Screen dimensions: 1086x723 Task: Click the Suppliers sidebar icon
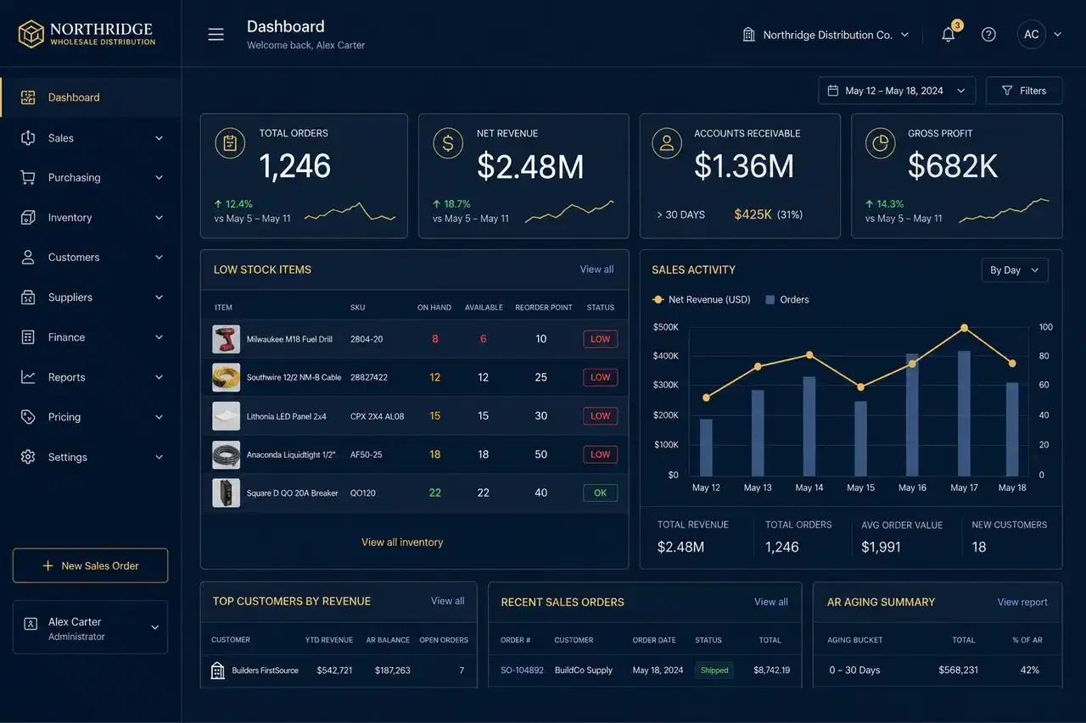coord(28,298)
